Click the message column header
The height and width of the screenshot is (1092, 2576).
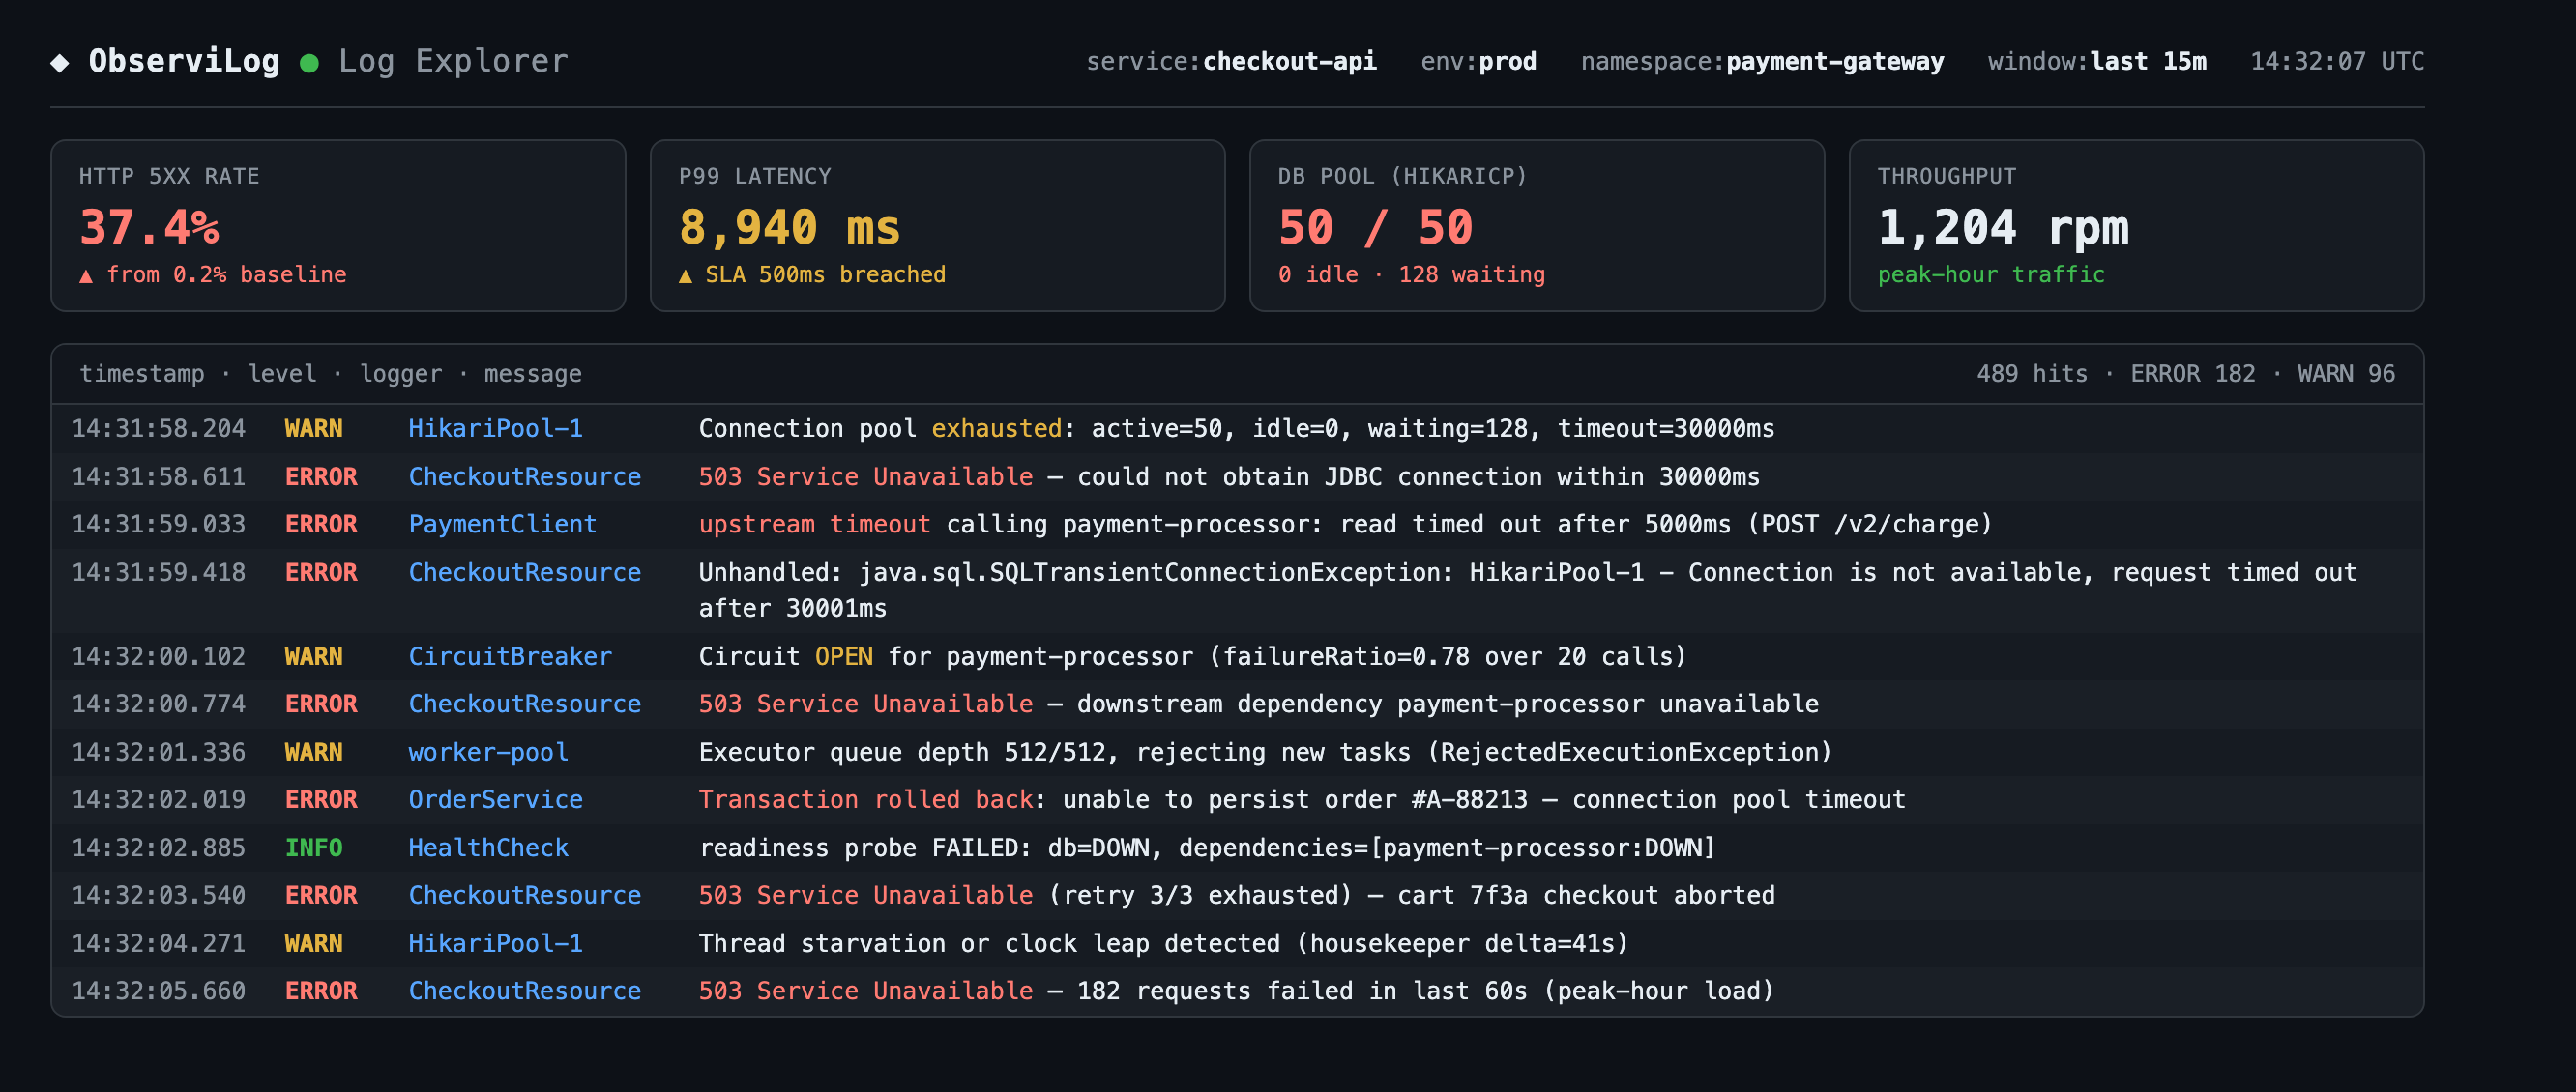click(x=533, y=374)
